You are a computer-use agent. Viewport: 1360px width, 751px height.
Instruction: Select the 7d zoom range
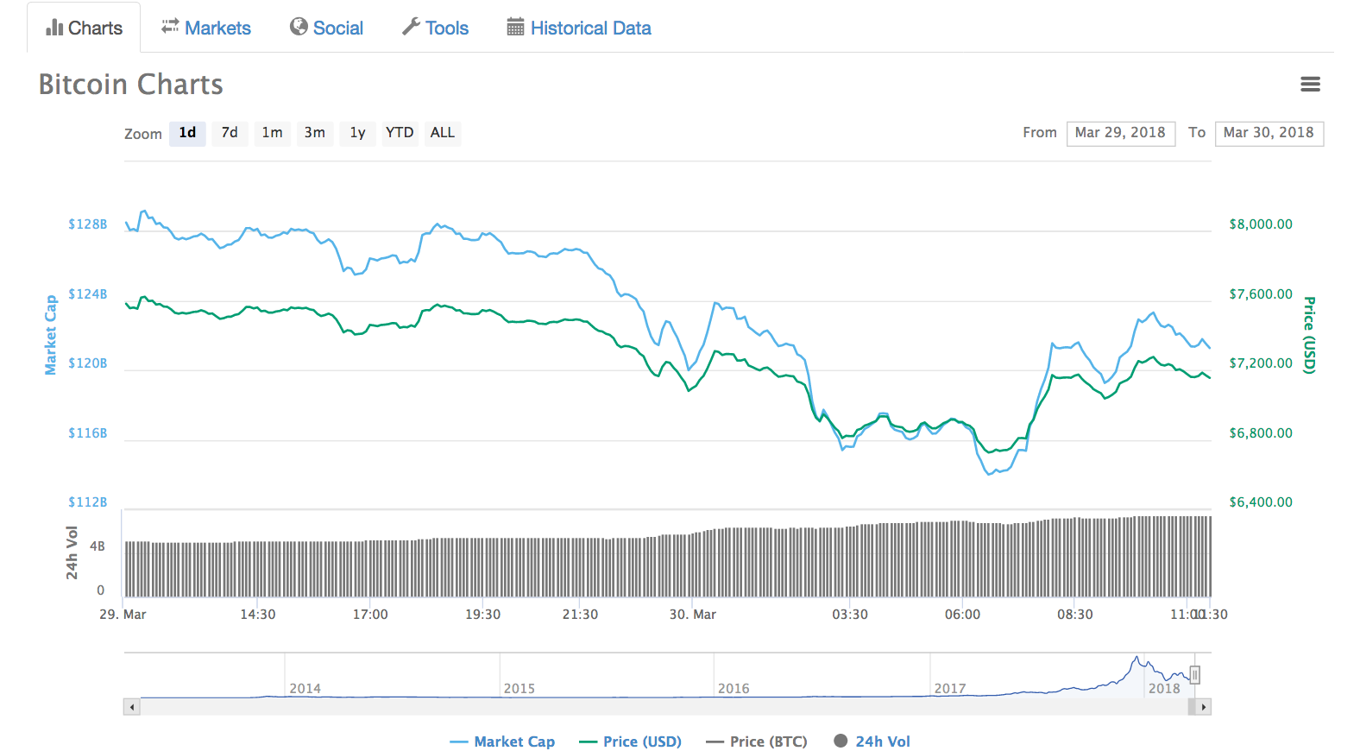230,133
